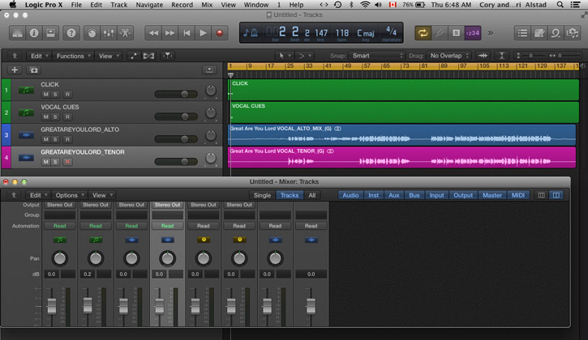Open the Mixer Edit menu
The width and height of the screenshot is (588, 340).
coord(38,195)
